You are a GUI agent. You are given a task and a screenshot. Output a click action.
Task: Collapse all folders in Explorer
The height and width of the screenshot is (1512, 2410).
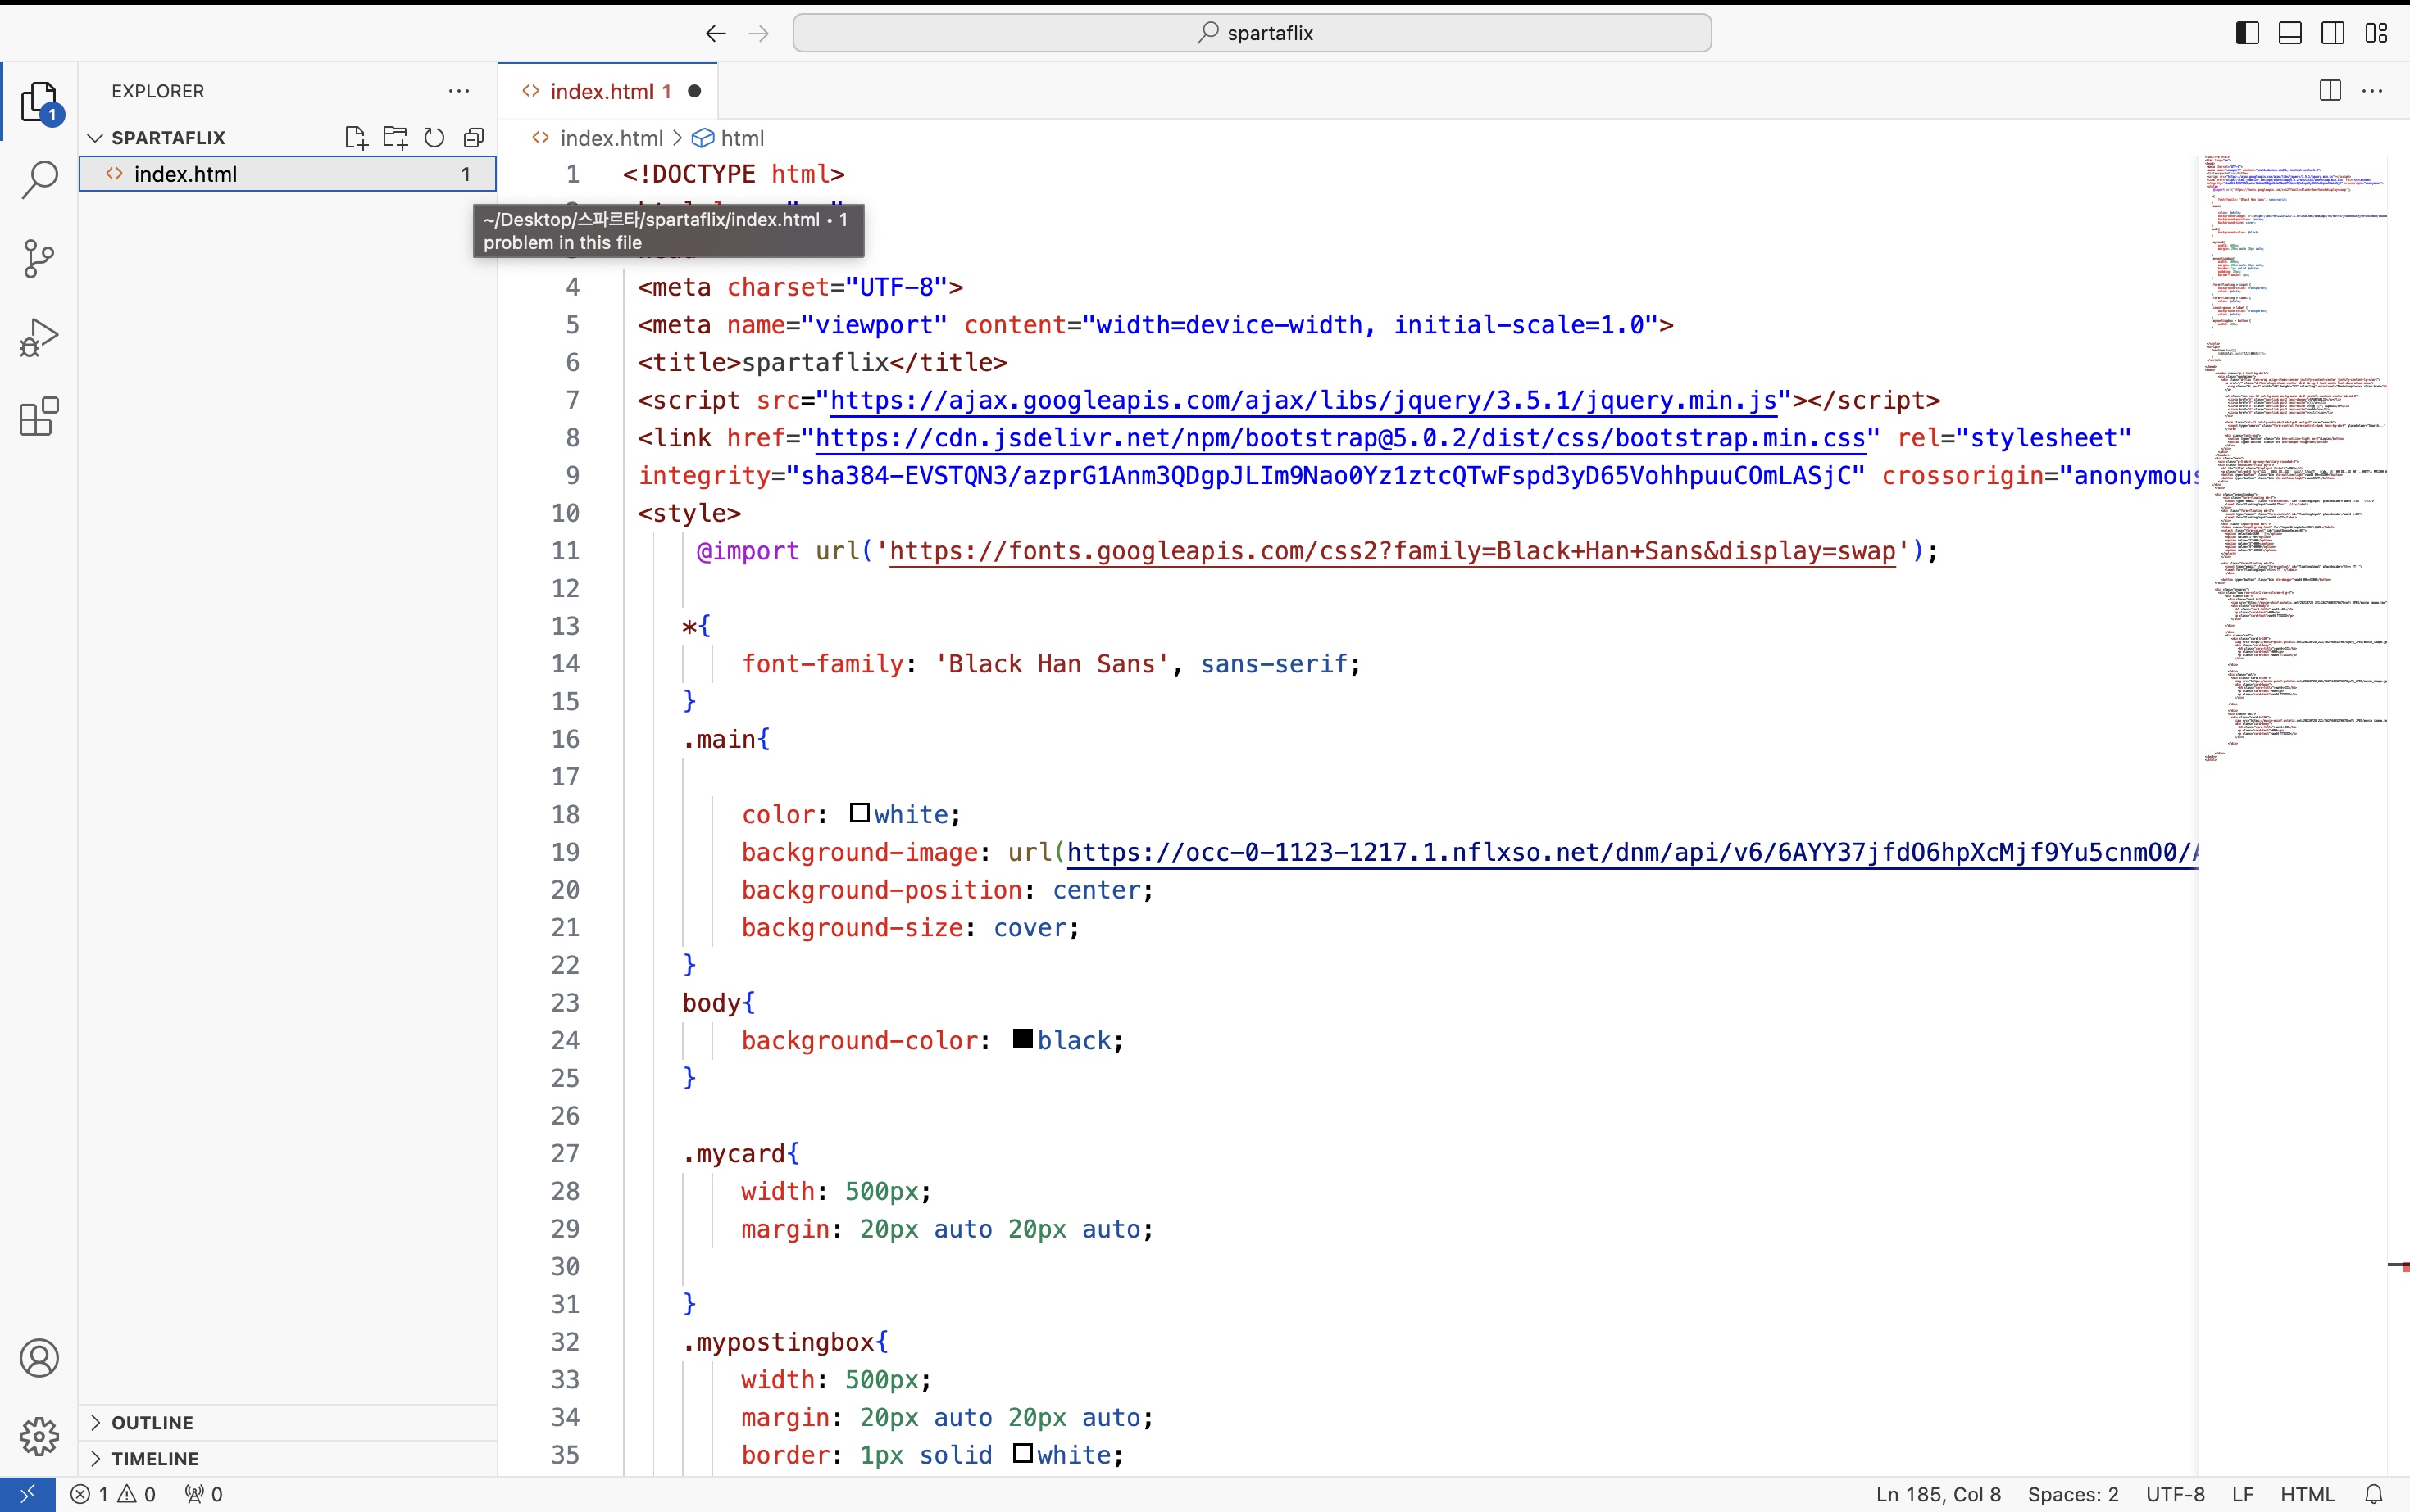(x=474, y=138)
